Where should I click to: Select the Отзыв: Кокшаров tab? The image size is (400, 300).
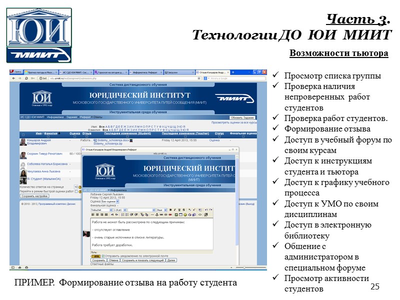click(x=212, y=72)
